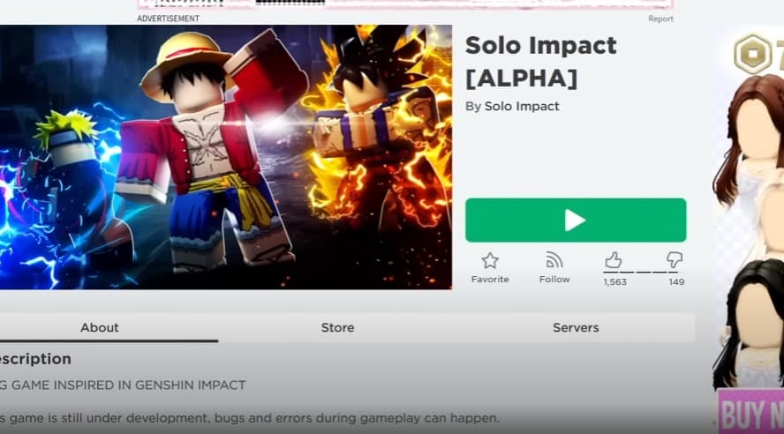Click the BUY NOW ad button
The image size is (784, 434).
pos(751,413)
